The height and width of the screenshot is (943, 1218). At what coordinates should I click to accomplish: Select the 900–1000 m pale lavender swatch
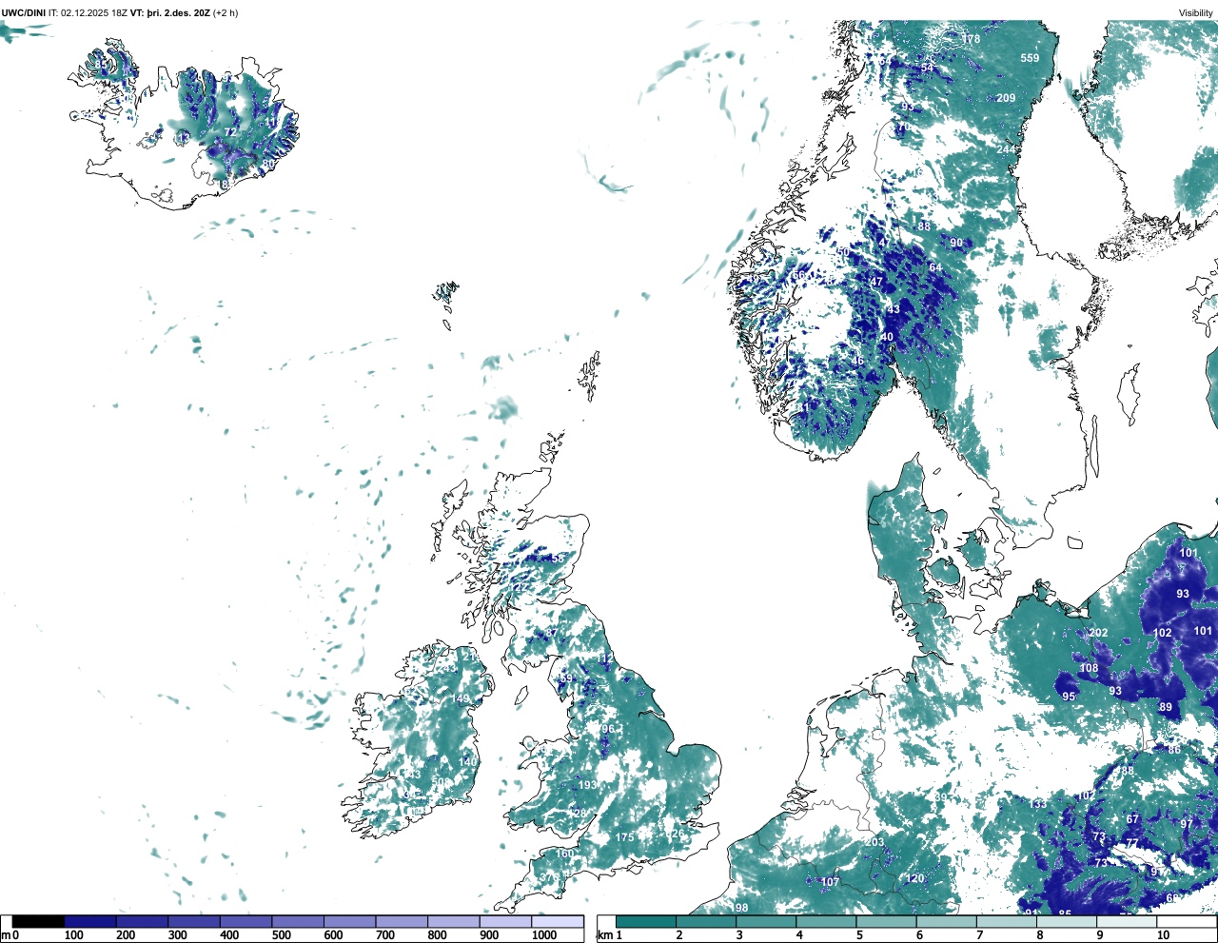pyautogui.click(x=505, y=922)
